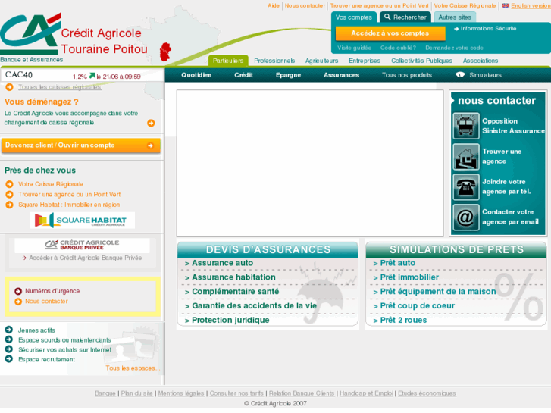Click Tous les espaces... link
The image size is (551, 413).
coord(133,368)
